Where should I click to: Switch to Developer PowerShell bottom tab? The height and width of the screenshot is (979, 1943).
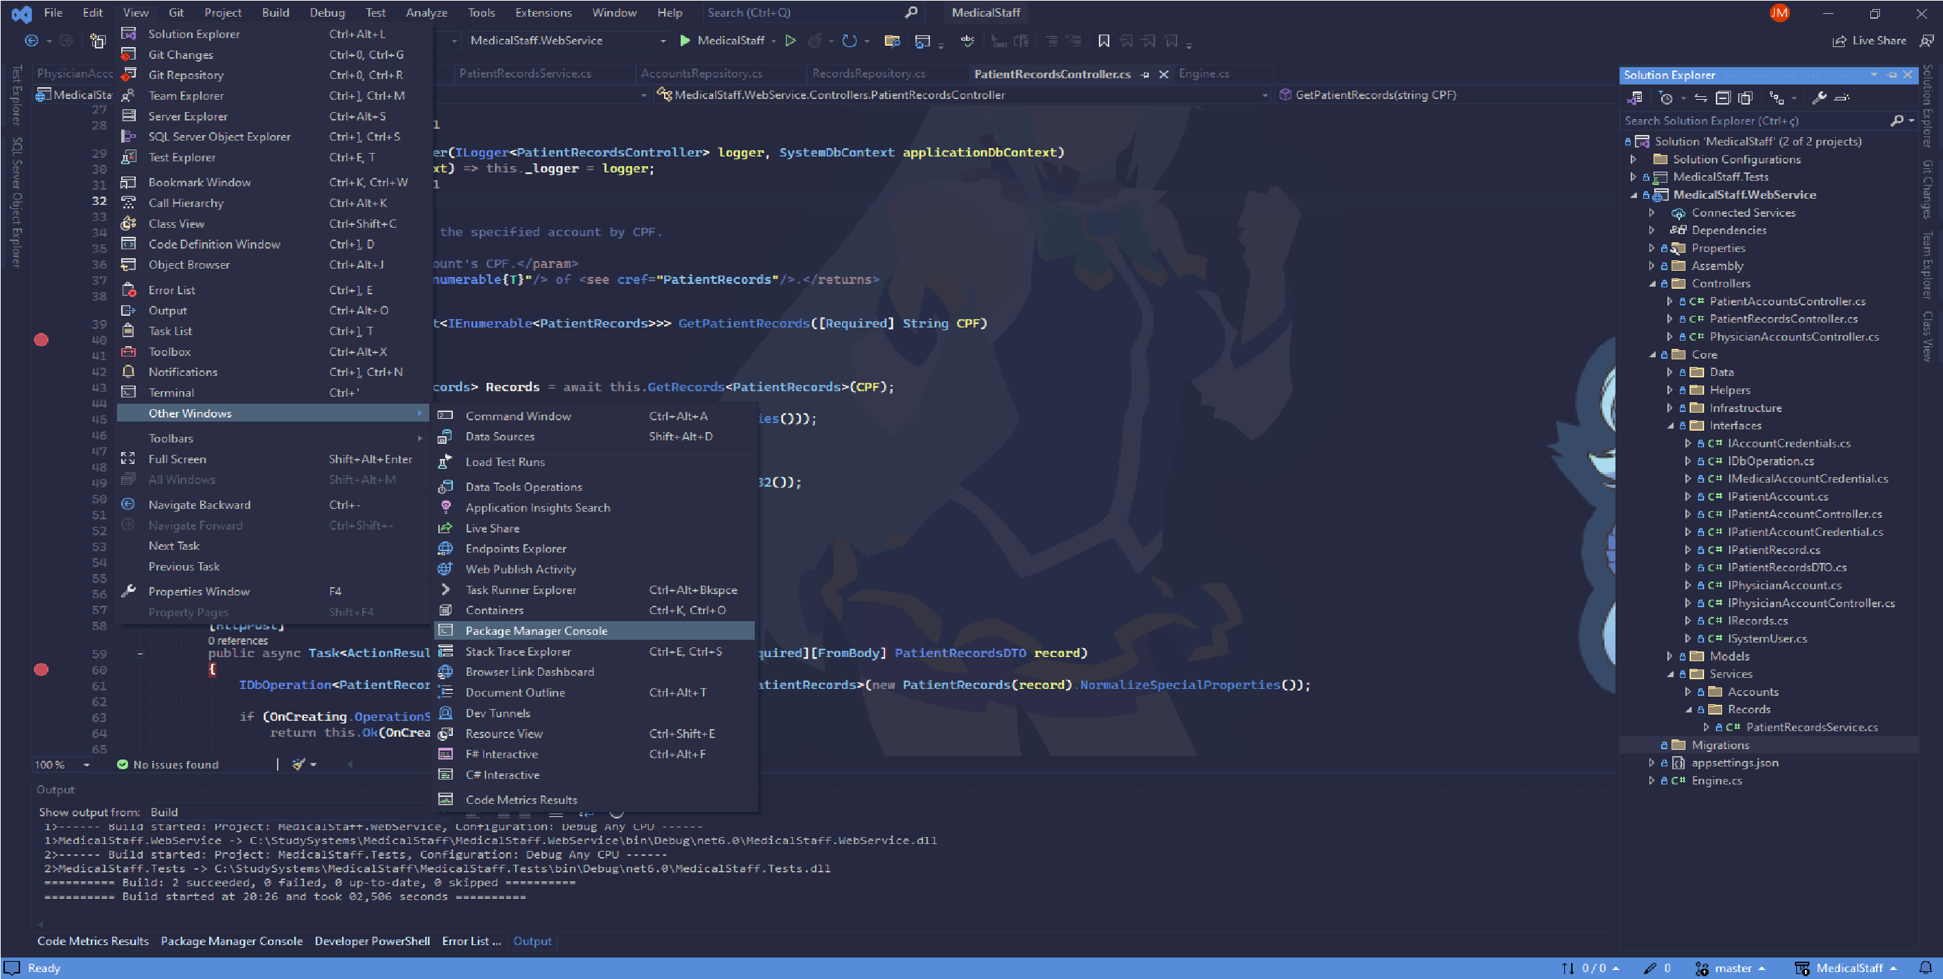(x=372, y=940)
